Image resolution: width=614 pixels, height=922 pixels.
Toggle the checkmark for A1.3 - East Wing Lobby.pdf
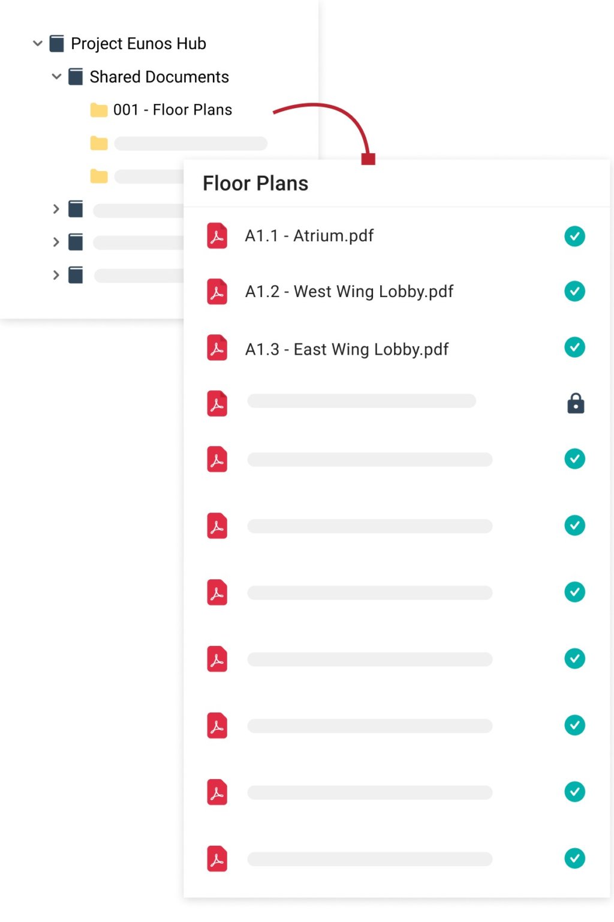pos(574,348)
